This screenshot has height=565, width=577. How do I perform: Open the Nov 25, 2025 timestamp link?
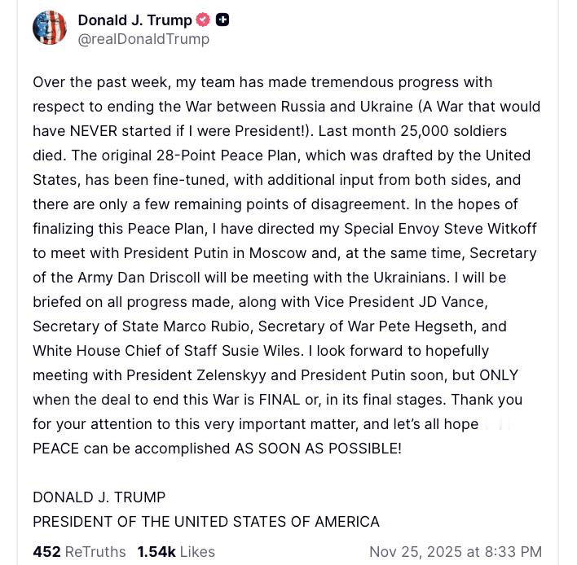point(455,551)
